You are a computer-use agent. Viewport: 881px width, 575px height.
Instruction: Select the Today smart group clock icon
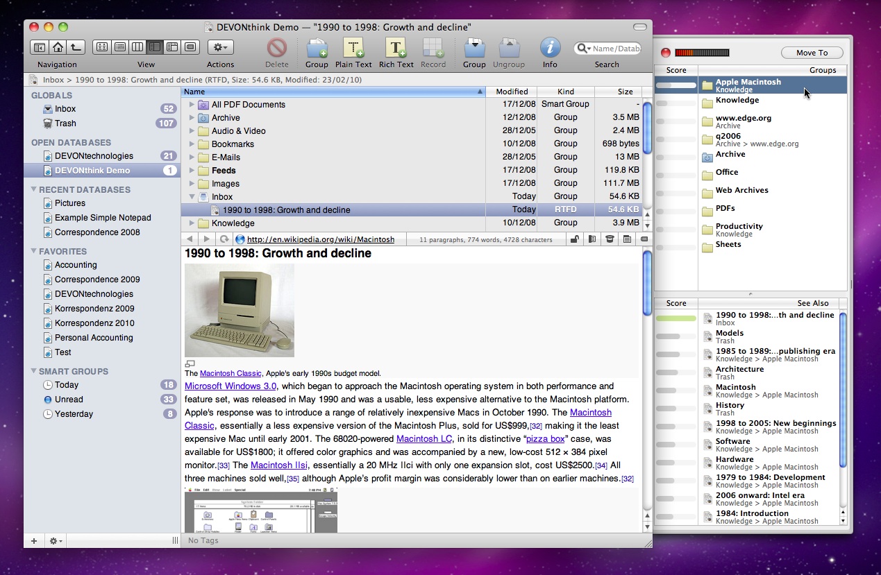tap(47, 385)
